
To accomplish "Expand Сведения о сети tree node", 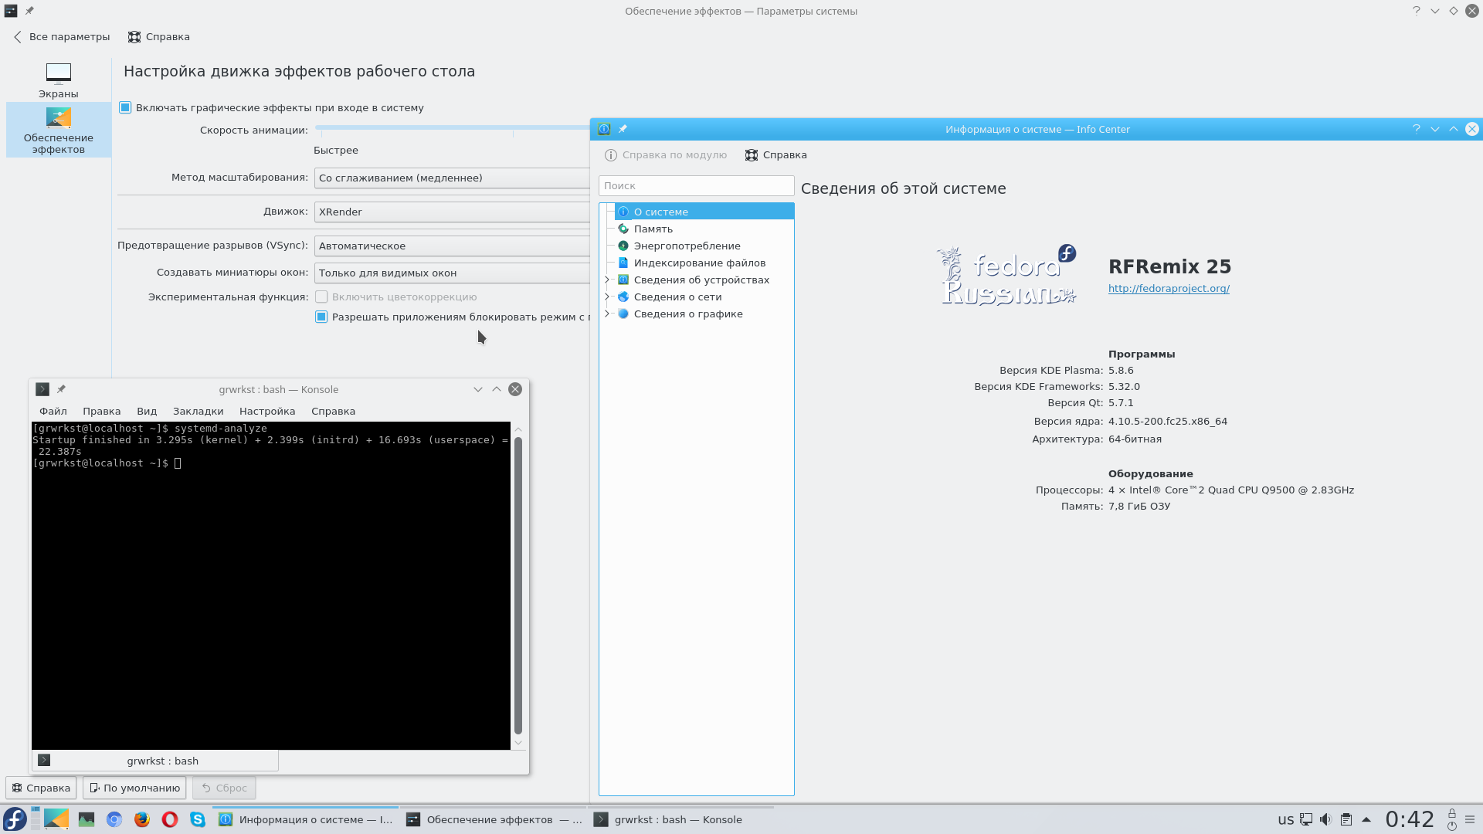I will point(607,297).
